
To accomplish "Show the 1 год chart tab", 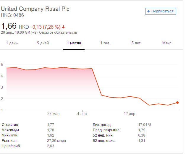I will [x=105, y=43].
